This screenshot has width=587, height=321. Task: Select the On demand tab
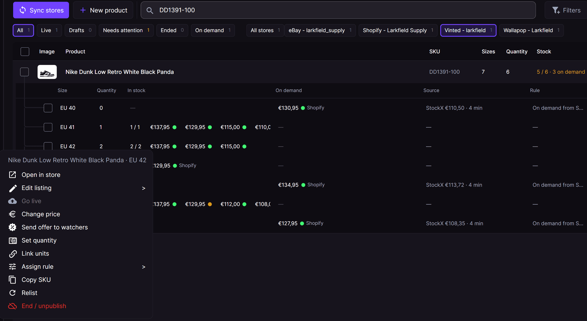(213, 30)
